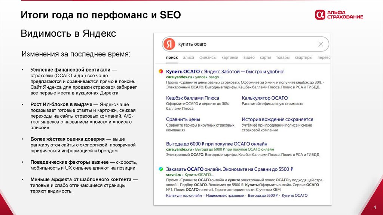
Task: Click the Alfa Strakhovanie logo
Action: coord(339,15)
